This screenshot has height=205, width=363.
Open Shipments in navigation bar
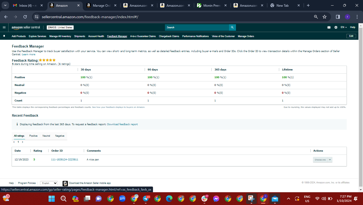click(x=80, y=36)
